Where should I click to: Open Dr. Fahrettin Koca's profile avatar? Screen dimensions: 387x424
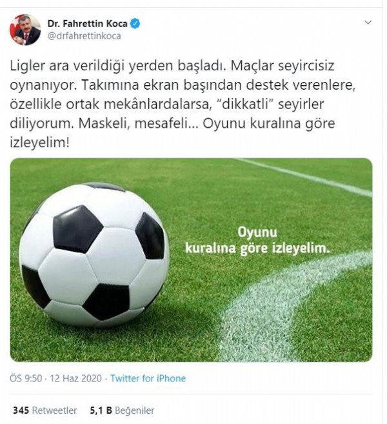coord(25,30)
